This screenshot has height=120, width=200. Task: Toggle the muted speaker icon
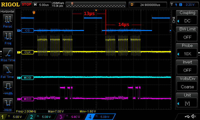[x=193, y=116]
